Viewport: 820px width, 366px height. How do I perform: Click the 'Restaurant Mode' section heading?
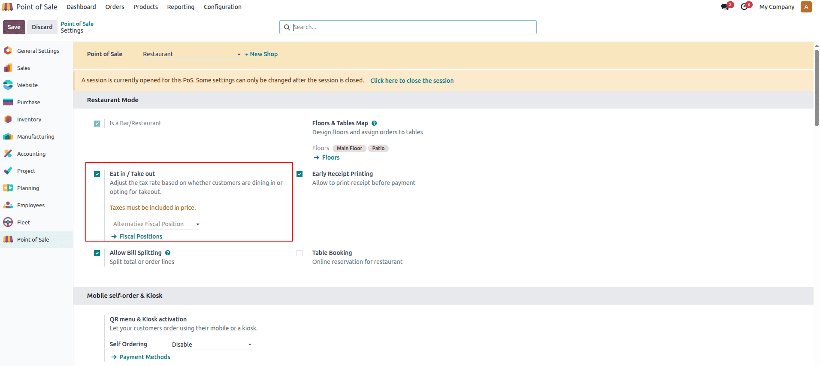(x=113, y=100)
